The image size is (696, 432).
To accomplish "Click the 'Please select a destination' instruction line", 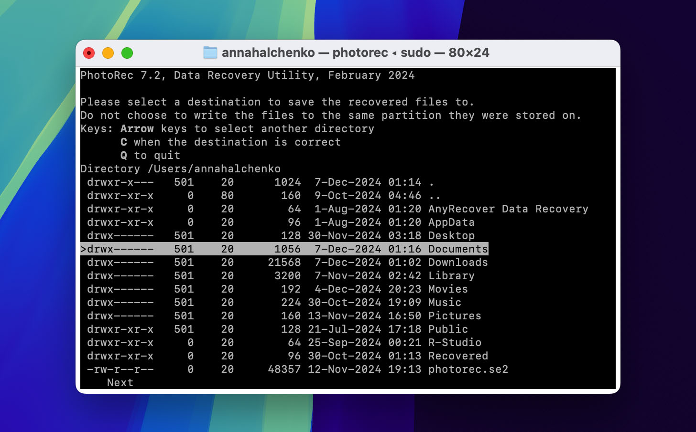I will 277,102.
